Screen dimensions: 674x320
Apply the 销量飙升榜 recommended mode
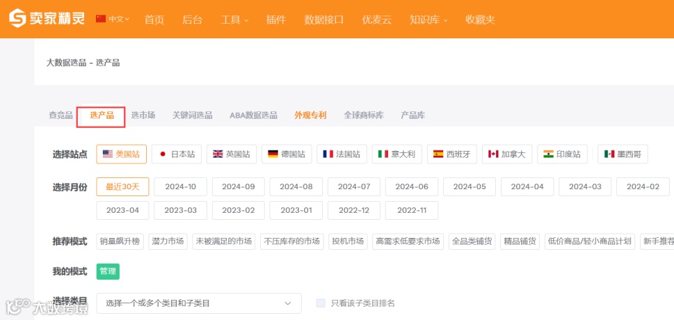pyautogui.click(x=120, y=241)
